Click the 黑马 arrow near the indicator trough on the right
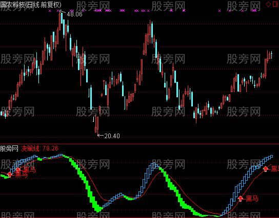The height and width of the screenshot is (218, 279). (x=241, y=199)
